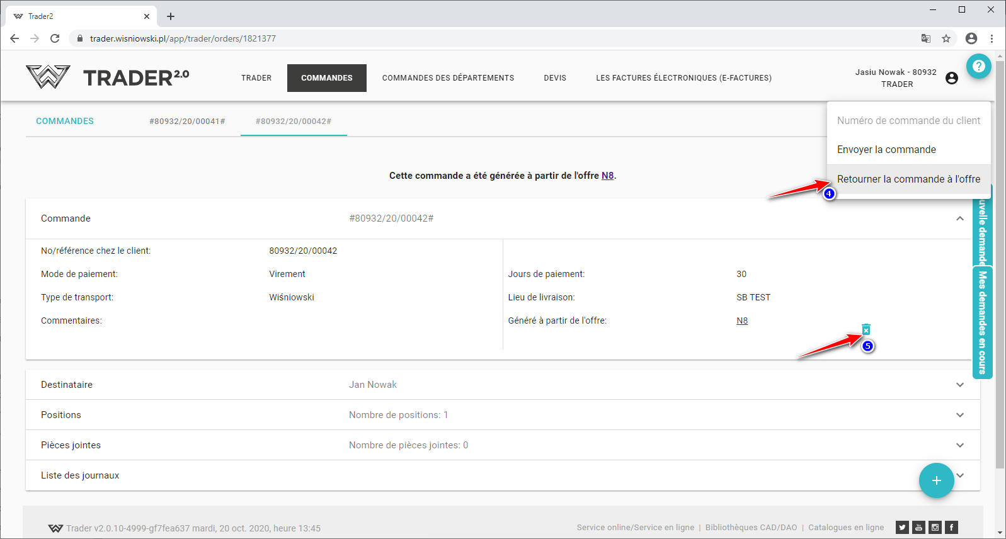Click the Trader W logo in header
The image size is (1006, 539).
point(48,77)
